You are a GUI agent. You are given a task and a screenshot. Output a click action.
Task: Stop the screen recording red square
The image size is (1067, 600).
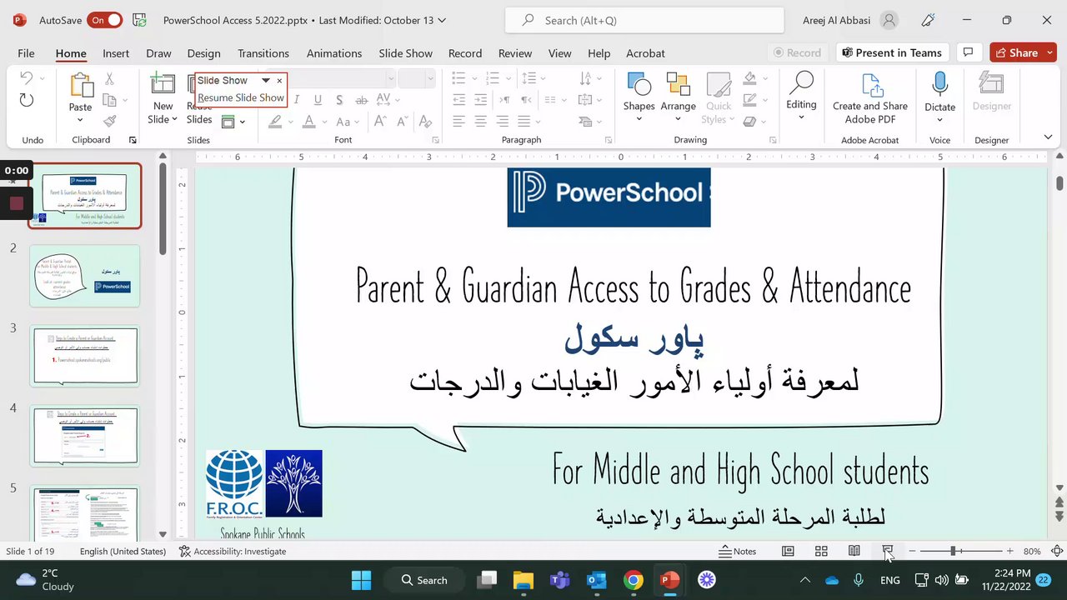(16, 202)
